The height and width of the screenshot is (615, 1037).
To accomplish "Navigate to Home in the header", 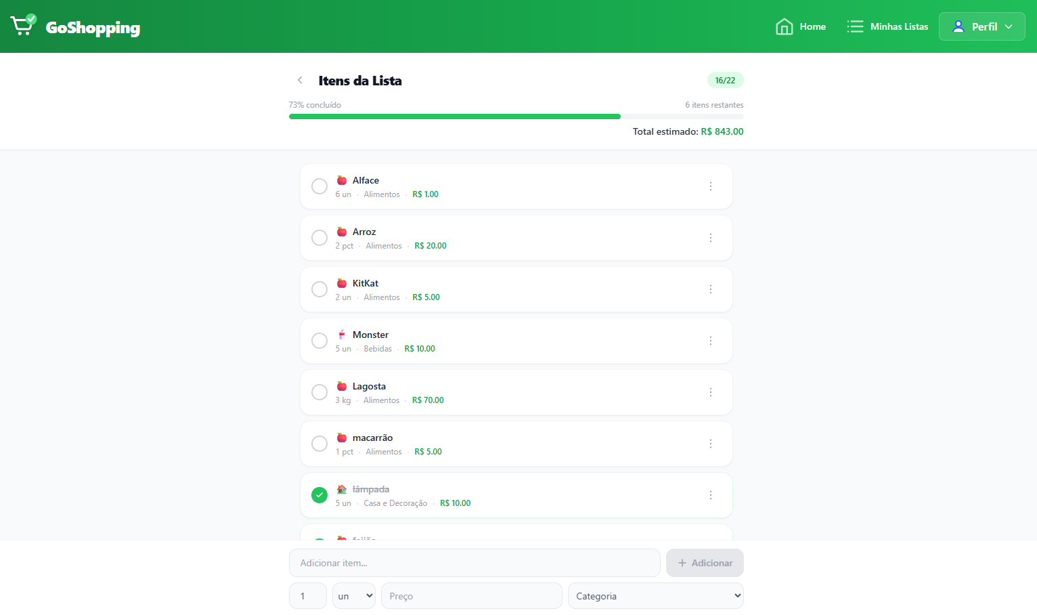I will click(801, 26).
